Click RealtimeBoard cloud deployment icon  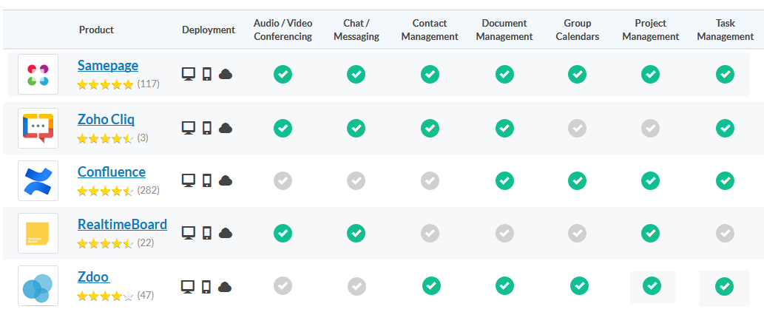225,233
